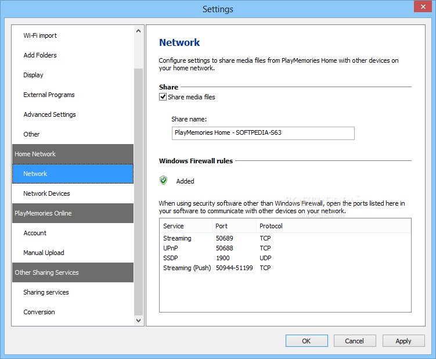
Task: Confirm settings with the OK button
Action: coord(307,341)
